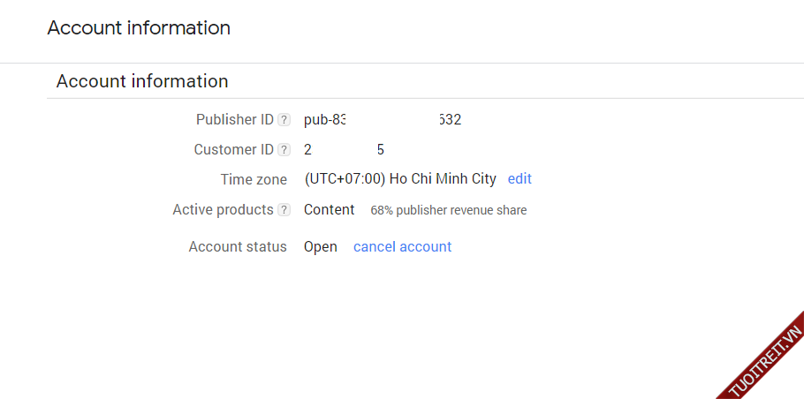Select the Open account status value
804x399 pixels.
click(321, 247)
